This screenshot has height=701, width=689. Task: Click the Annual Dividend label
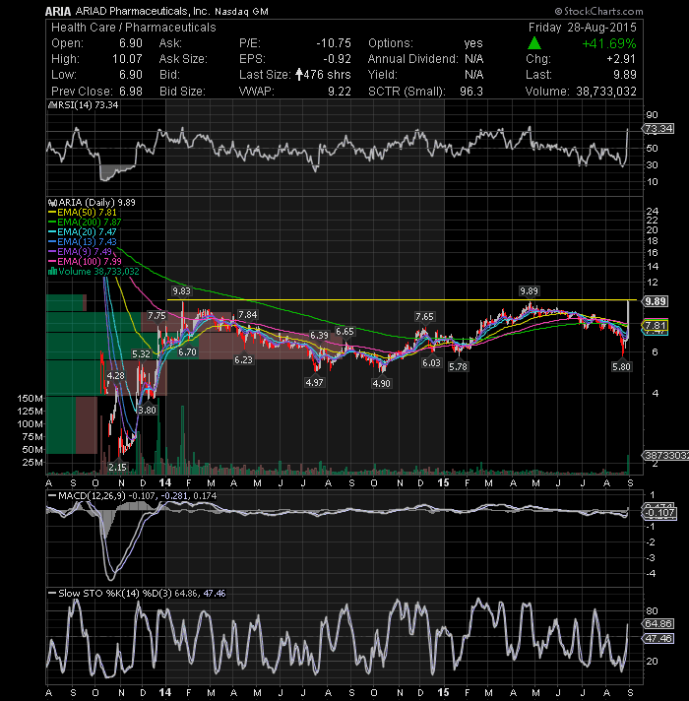pos(412,59)
